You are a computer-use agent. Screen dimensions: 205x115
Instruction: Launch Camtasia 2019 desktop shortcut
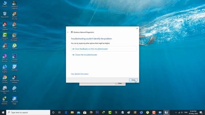(5, 37)
